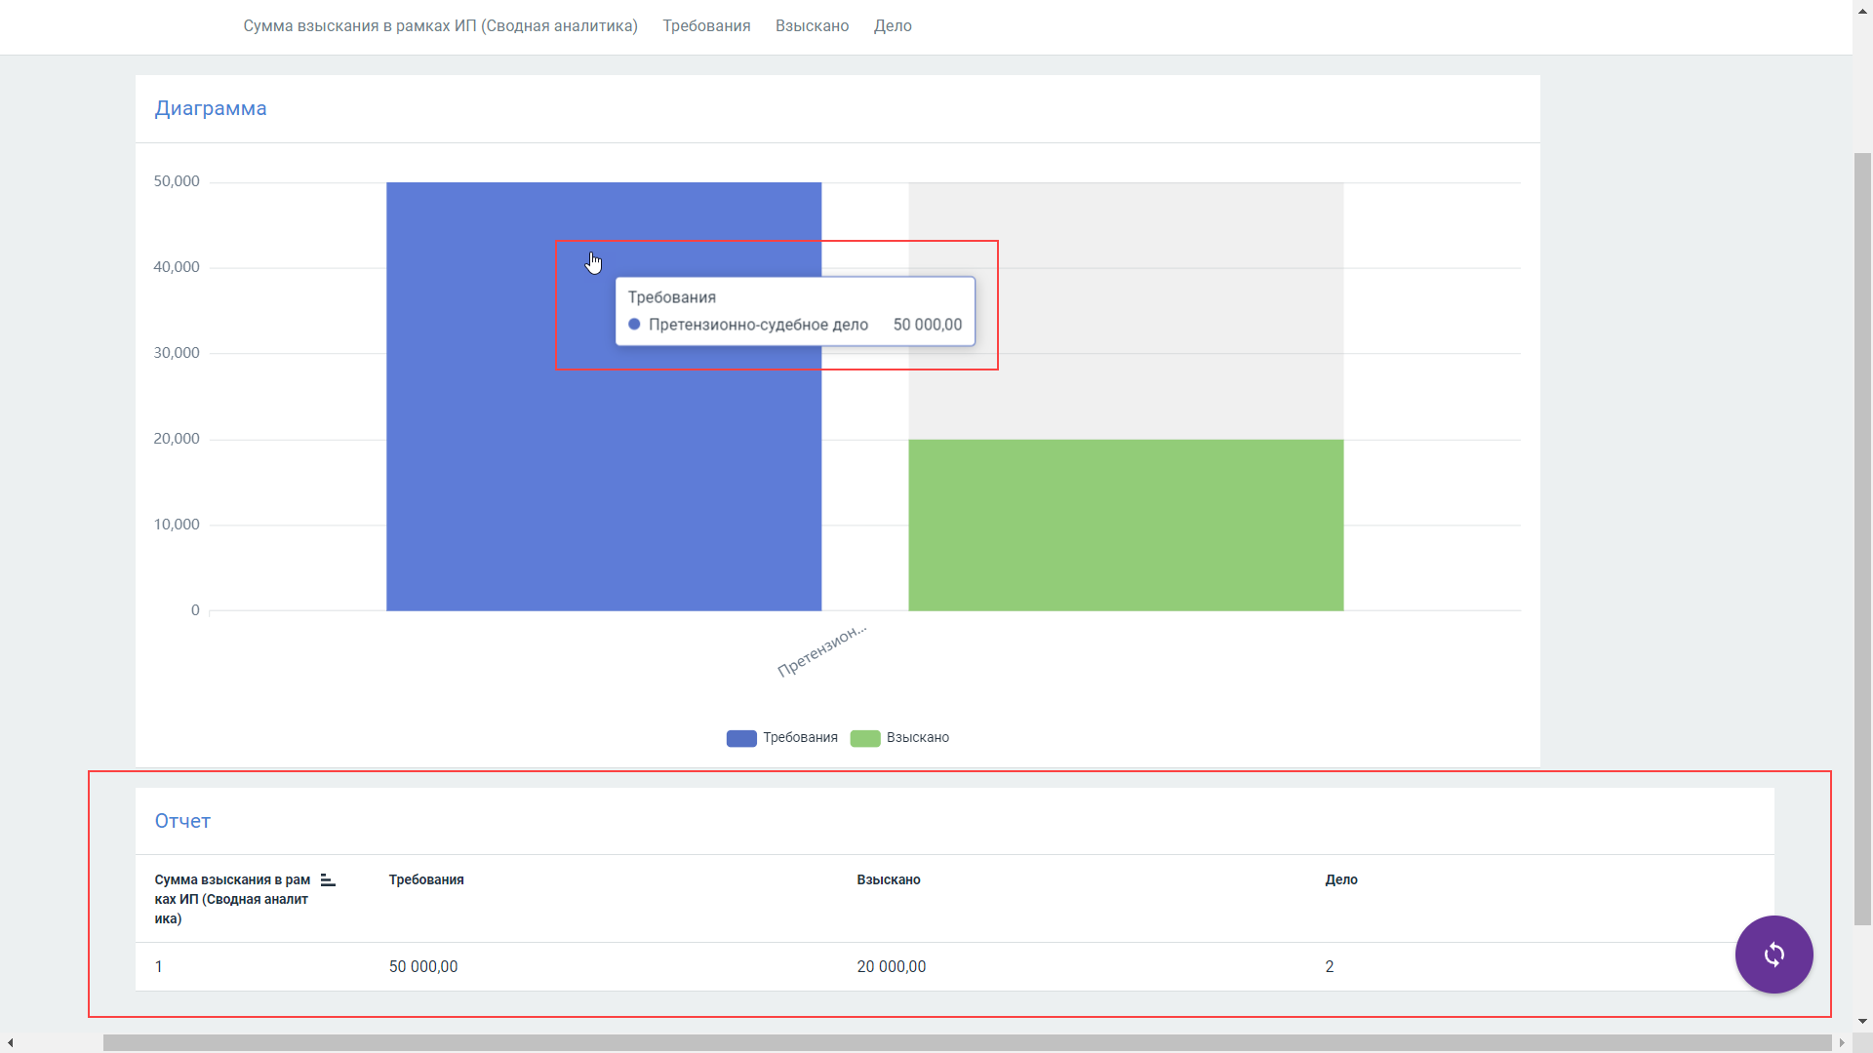Viewport: 1873px width, 1053px height.
Task: Click the Дело column header in report
Action: [x=1341, y=879]
